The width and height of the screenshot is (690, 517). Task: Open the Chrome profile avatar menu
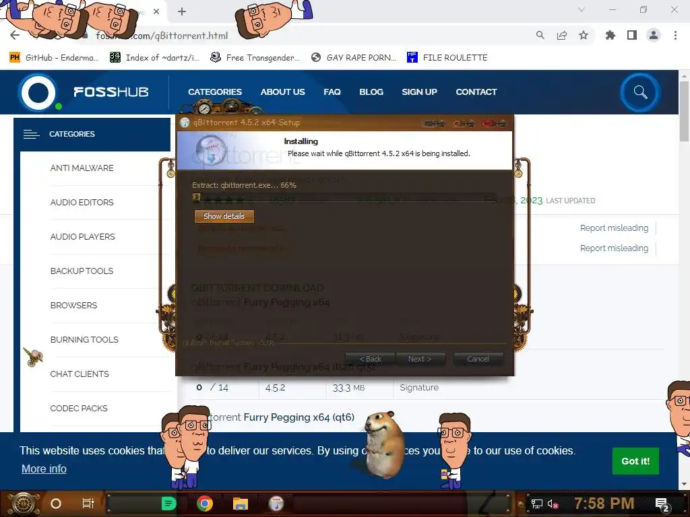[x=654, y=35]
